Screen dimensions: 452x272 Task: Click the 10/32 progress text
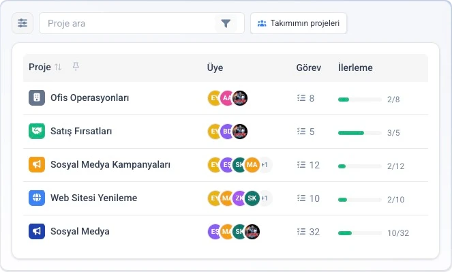pyautogui.click(x=398, y=233)
